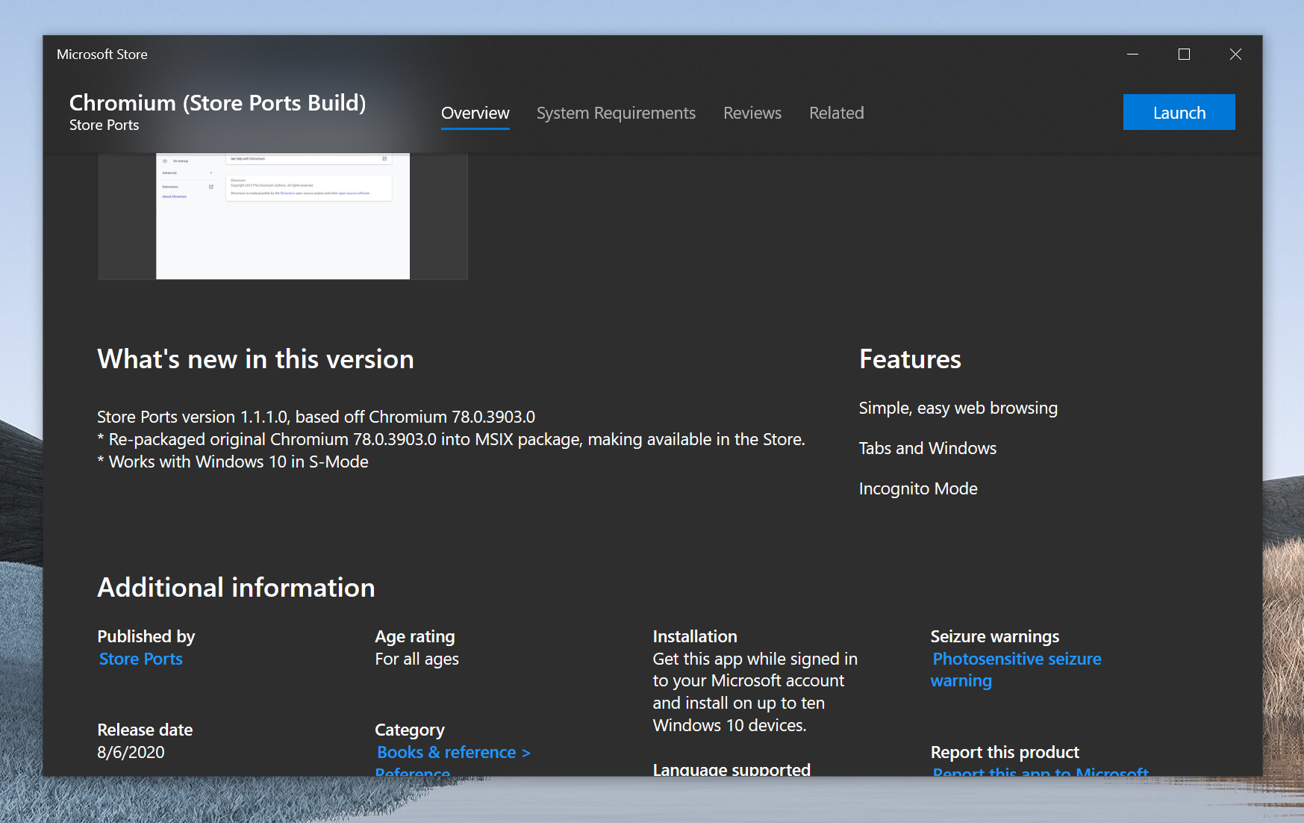The image size is (1304, 823).
Task: Launch the Chromium app
Action: click(x=1179, y=112)
